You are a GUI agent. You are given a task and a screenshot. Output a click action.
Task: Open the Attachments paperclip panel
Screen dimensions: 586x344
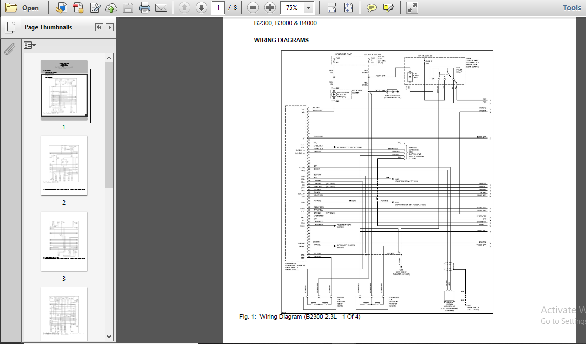10,49
